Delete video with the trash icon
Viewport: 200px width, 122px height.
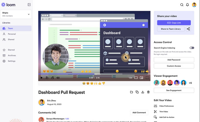[x=148, y=92]
